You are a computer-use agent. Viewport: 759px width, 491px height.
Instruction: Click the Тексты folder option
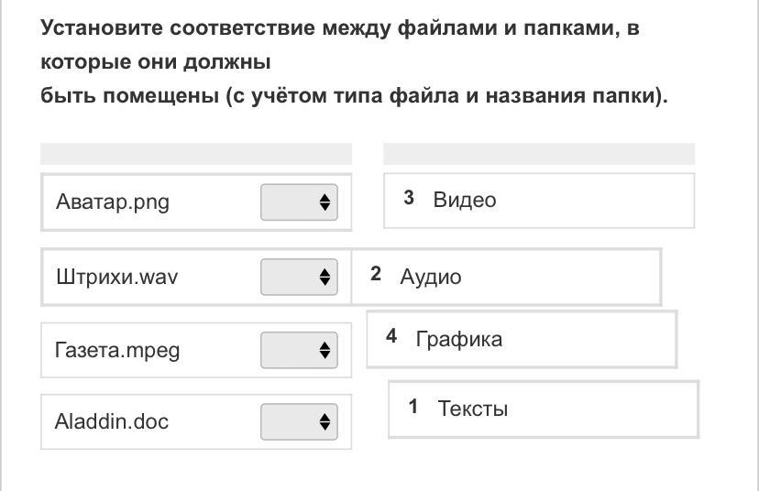(472, 409)
